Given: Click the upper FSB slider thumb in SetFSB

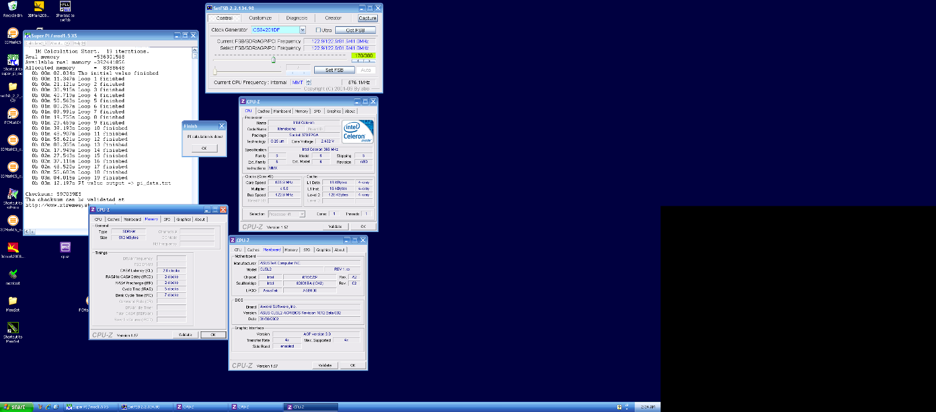Looking at the screenshot, I should [273, 59].
